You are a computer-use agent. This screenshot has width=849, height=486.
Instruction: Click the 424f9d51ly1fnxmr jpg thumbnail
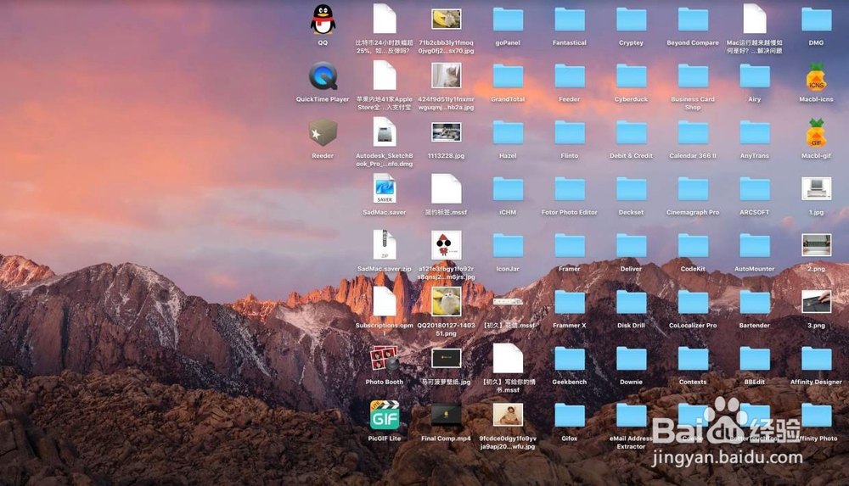coord(447,75)
